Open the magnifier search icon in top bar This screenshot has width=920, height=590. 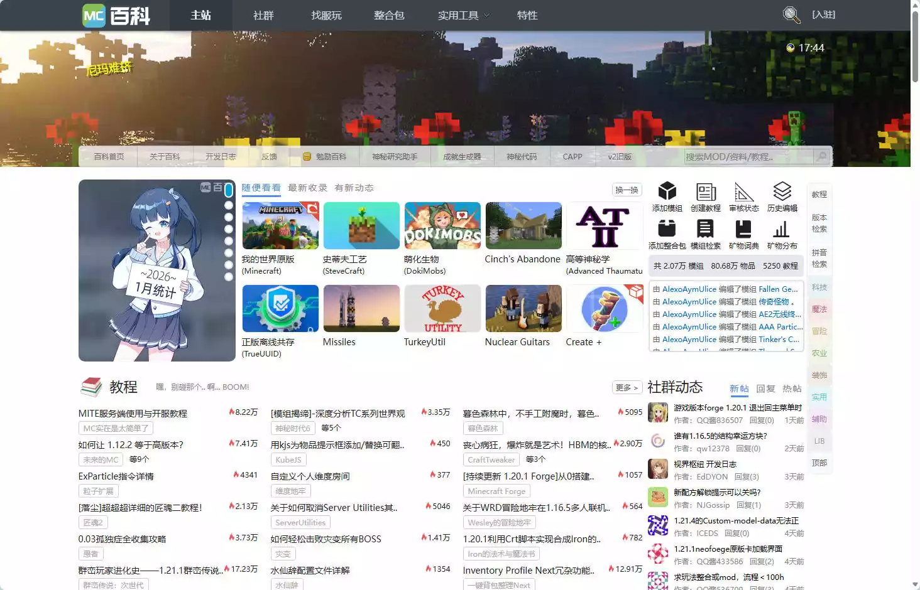(x=791, y=14)
